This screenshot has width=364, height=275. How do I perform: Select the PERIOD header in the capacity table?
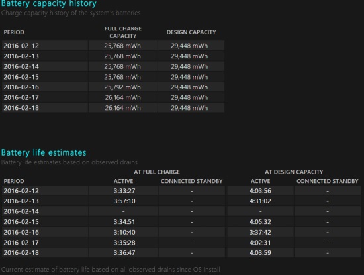[14, 32]
